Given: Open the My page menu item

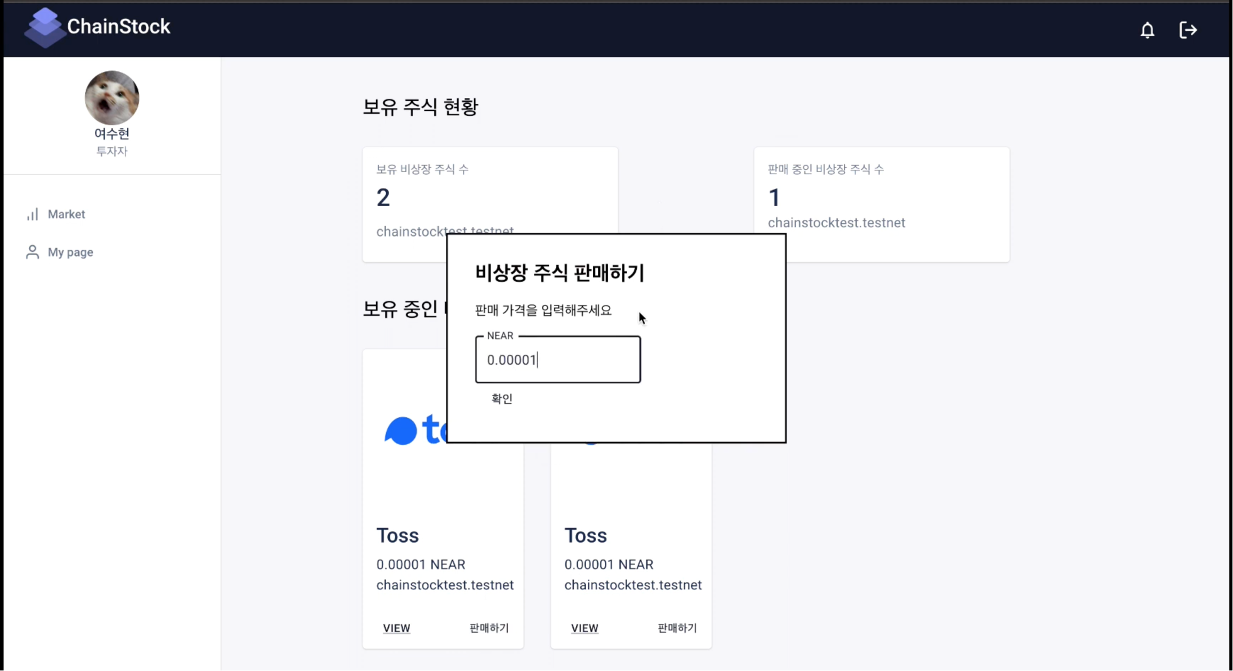Looking at the screenshot, I should coord(70,252).
